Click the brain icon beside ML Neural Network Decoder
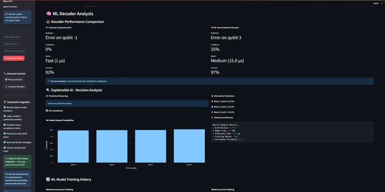This screenshot has width=385, height=192. (212, 28)
